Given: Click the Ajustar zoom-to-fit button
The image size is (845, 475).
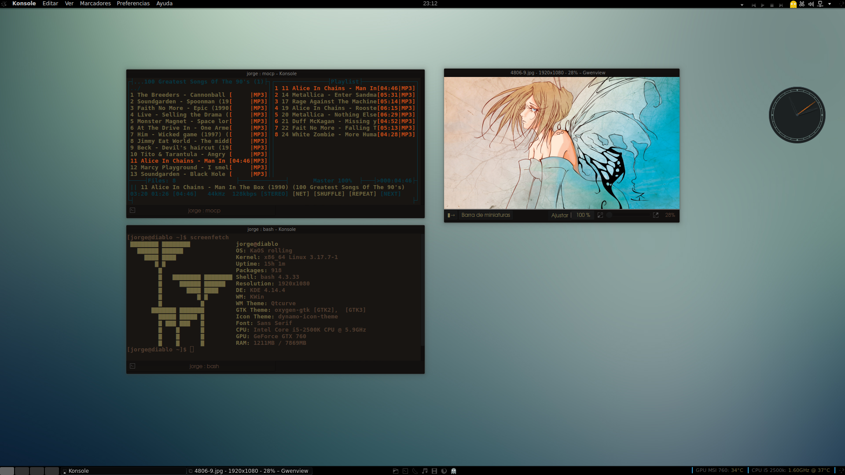Looking at the screenshot, I should point(559,215).
